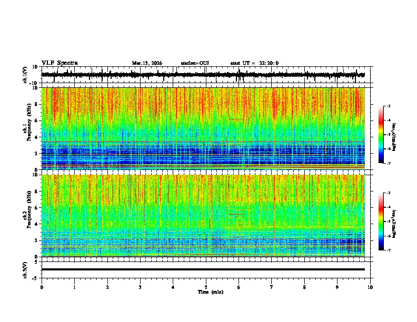Click the ch.1 voltage waveform trace
The image size is (417, 322).
pos(203,75)
